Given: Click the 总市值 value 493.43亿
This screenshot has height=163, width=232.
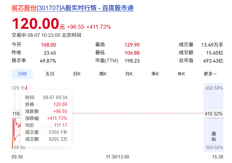Looking at the screenshot, I should tap(213, 61).
